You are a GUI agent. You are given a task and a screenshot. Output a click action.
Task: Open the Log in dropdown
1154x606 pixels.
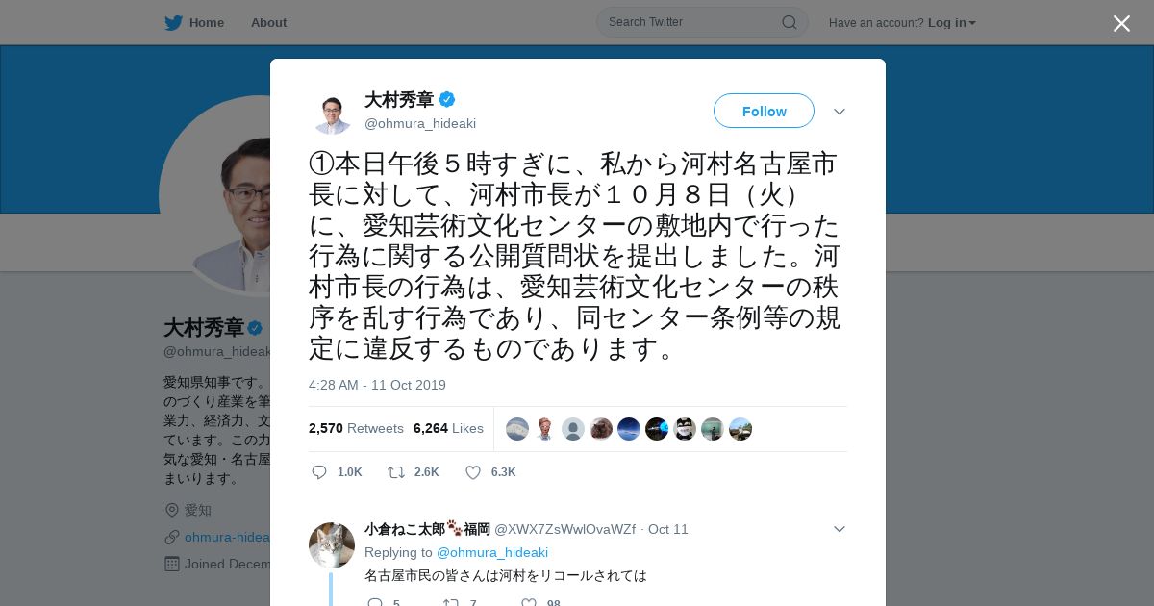click(x=951, y=22)
